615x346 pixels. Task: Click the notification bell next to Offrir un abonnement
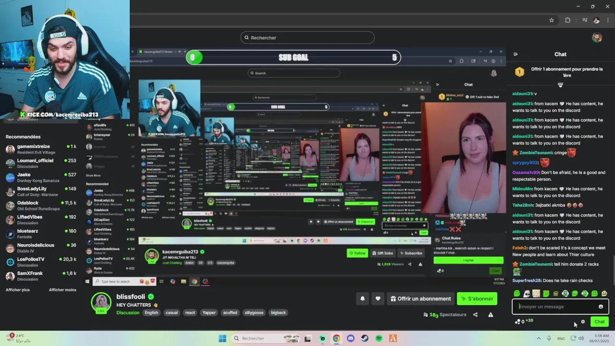pyautogui.click(x=363, y=298)
